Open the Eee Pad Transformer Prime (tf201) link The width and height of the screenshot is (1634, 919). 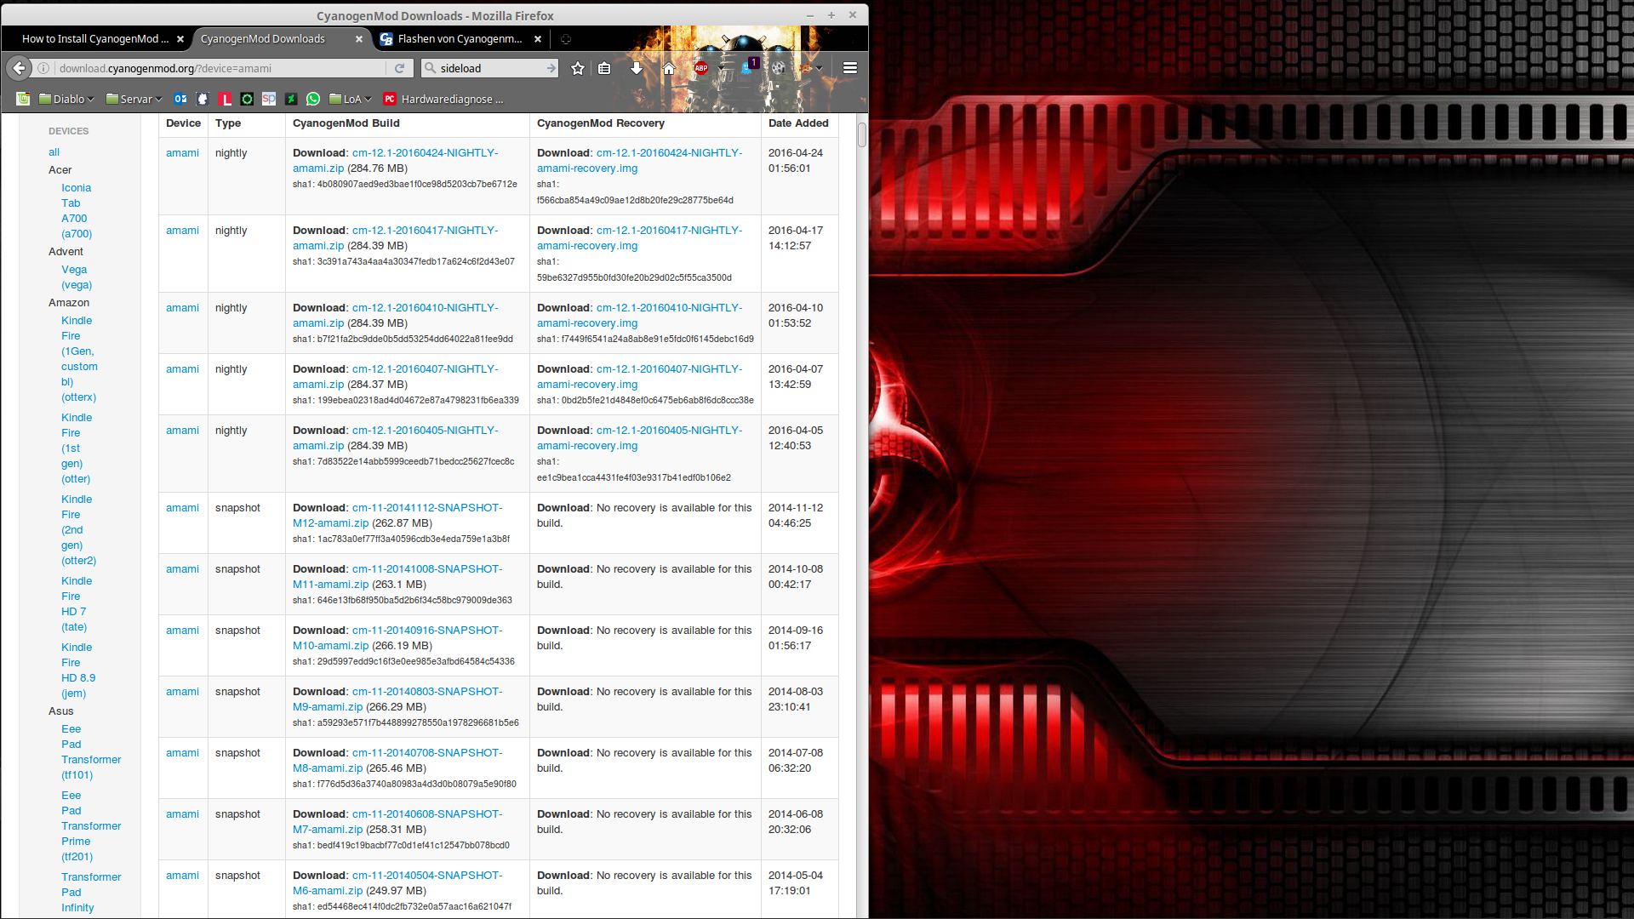[x=91, y=826]
